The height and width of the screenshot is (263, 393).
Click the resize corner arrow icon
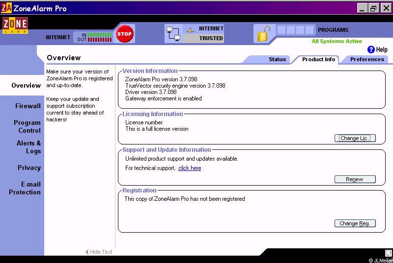click(x=389, y=253)
